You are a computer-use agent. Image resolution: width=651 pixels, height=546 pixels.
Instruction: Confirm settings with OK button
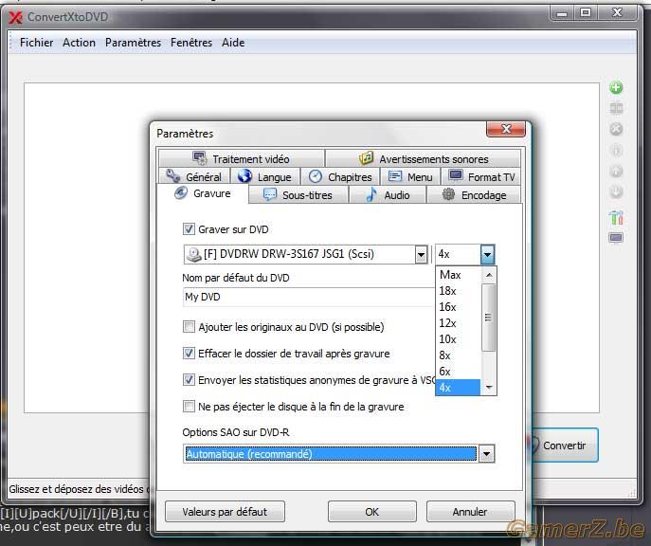click(x=372, y=512)
